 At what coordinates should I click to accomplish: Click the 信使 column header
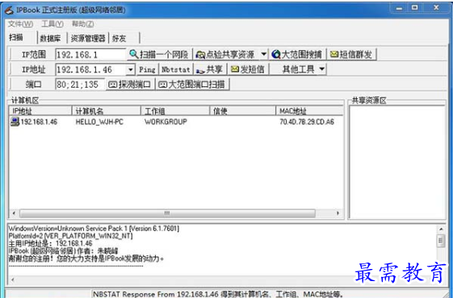click(243, 111)
